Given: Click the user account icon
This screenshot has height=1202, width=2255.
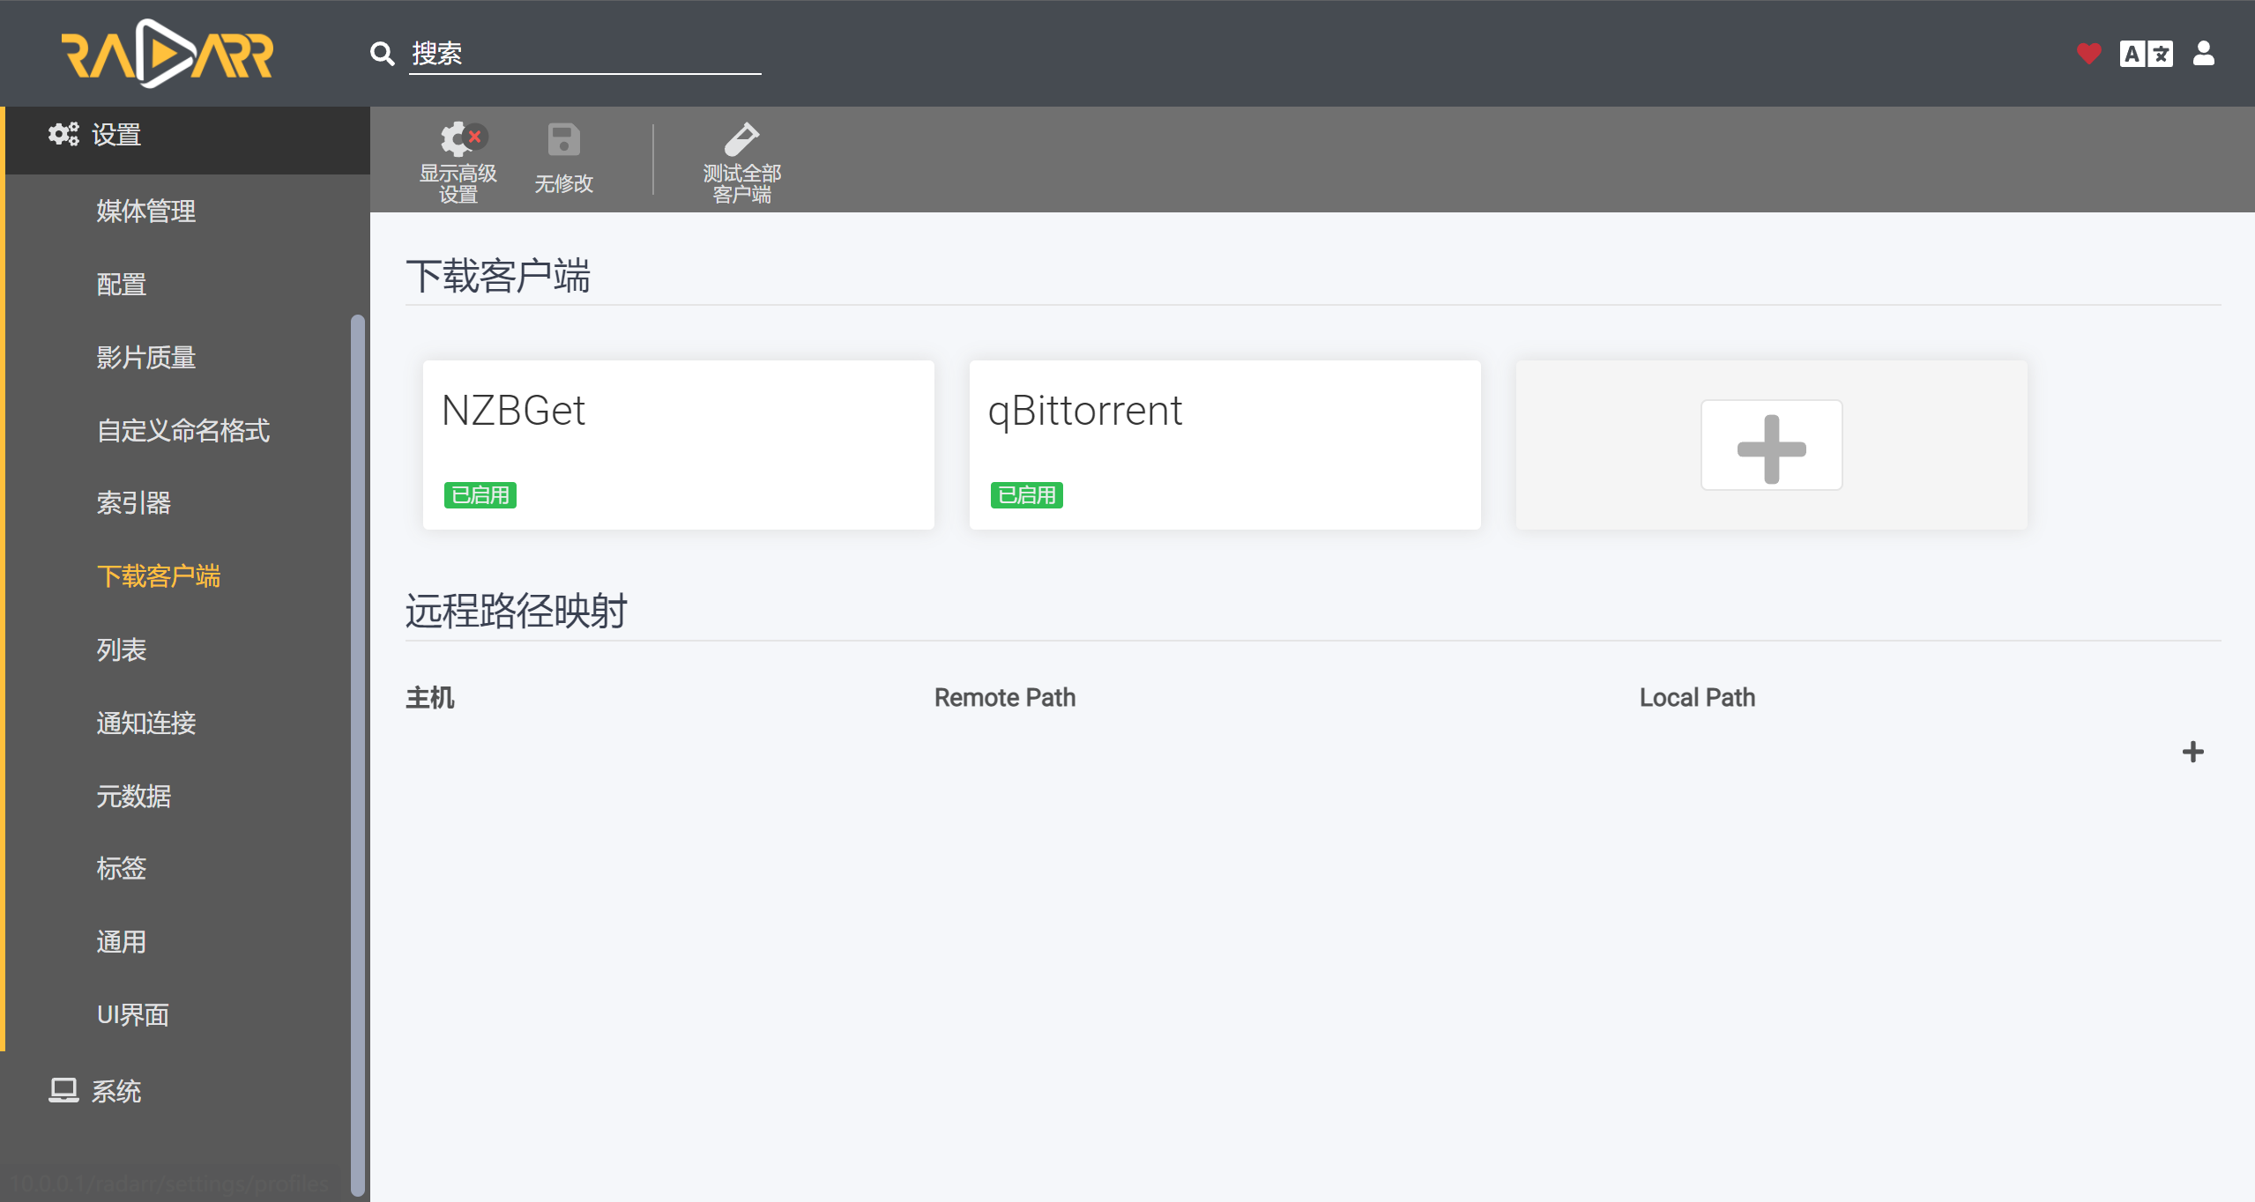Looking at the screenshot, I should click(x=2203, y=53).
